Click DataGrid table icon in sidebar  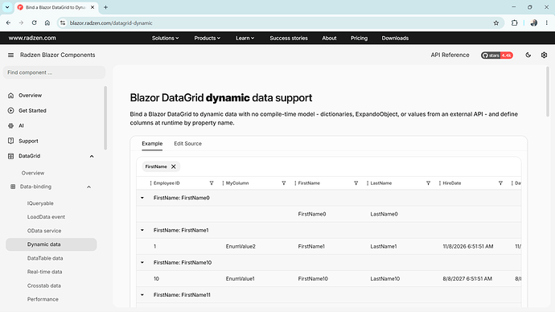[x=11, y=156]
